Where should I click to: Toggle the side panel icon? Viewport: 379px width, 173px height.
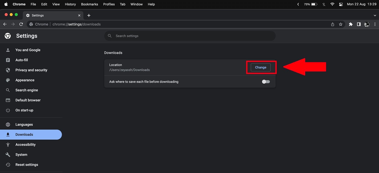click(359, 24)
